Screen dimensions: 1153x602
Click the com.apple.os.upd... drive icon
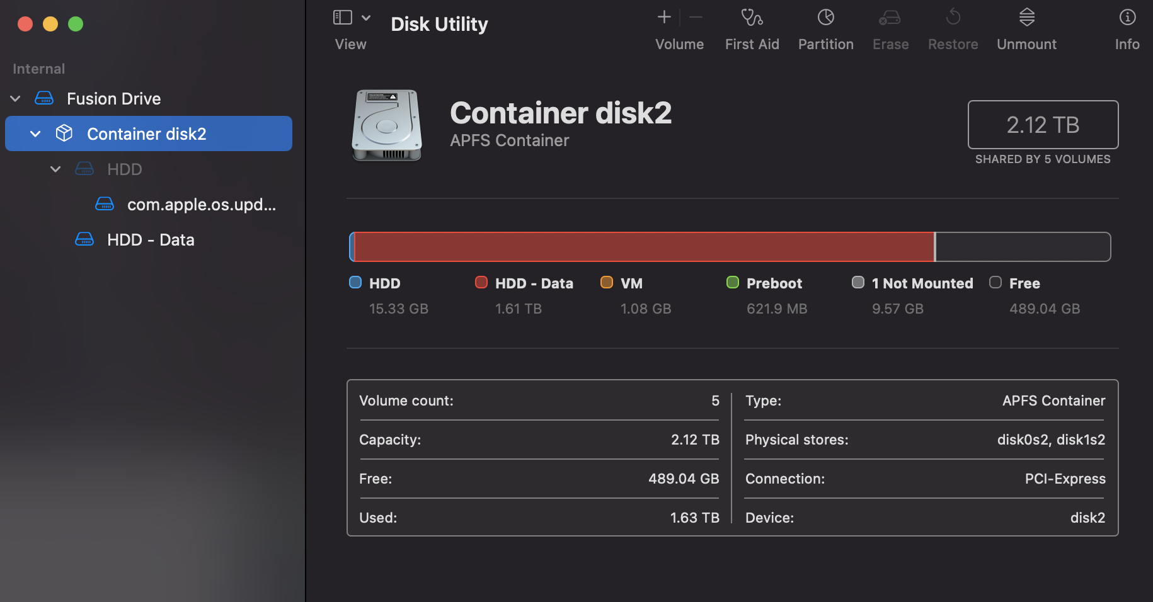pos(105,204)
